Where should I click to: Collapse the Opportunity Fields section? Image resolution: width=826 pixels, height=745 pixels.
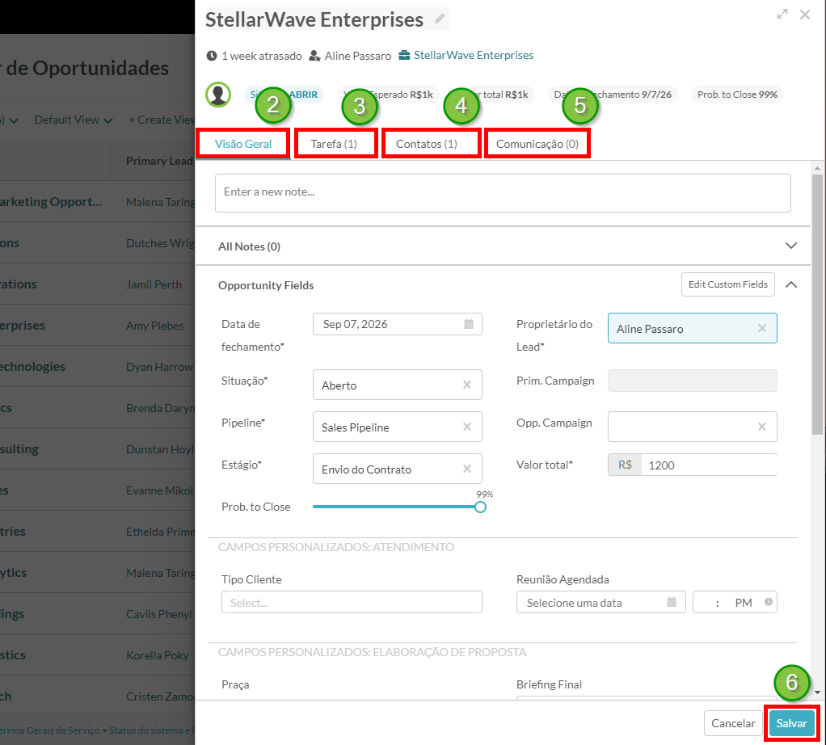[x=790, y=285]
